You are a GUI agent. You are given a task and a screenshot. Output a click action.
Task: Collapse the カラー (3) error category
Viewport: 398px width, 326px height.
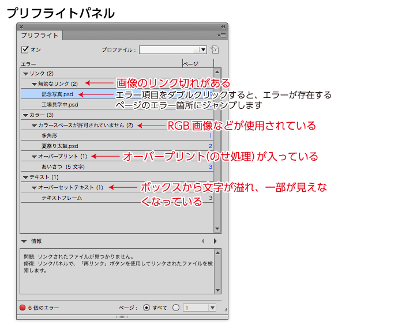(x=25, y=115)
